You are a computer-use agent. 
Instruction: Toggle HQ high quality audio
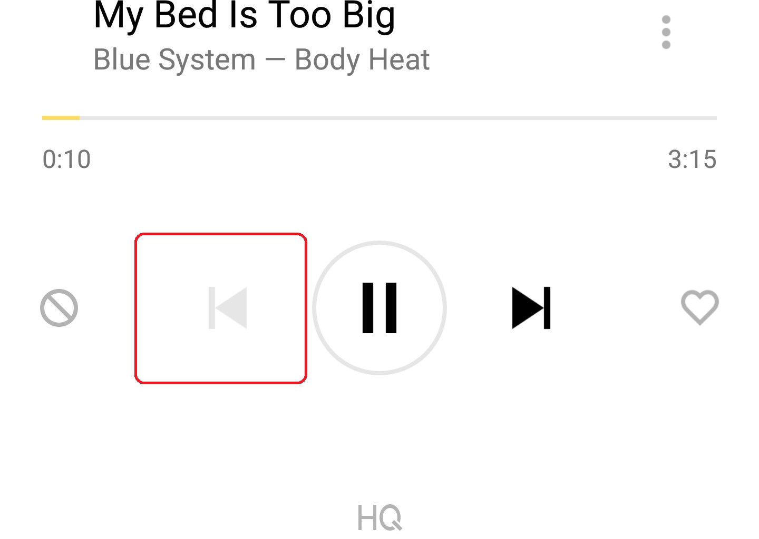click(379, 517)
